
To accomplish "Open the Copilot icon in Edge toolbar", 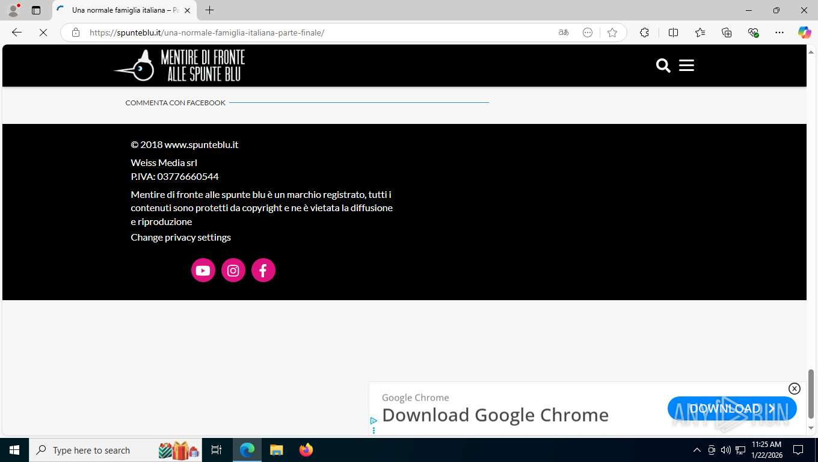I will coord(804,32).
